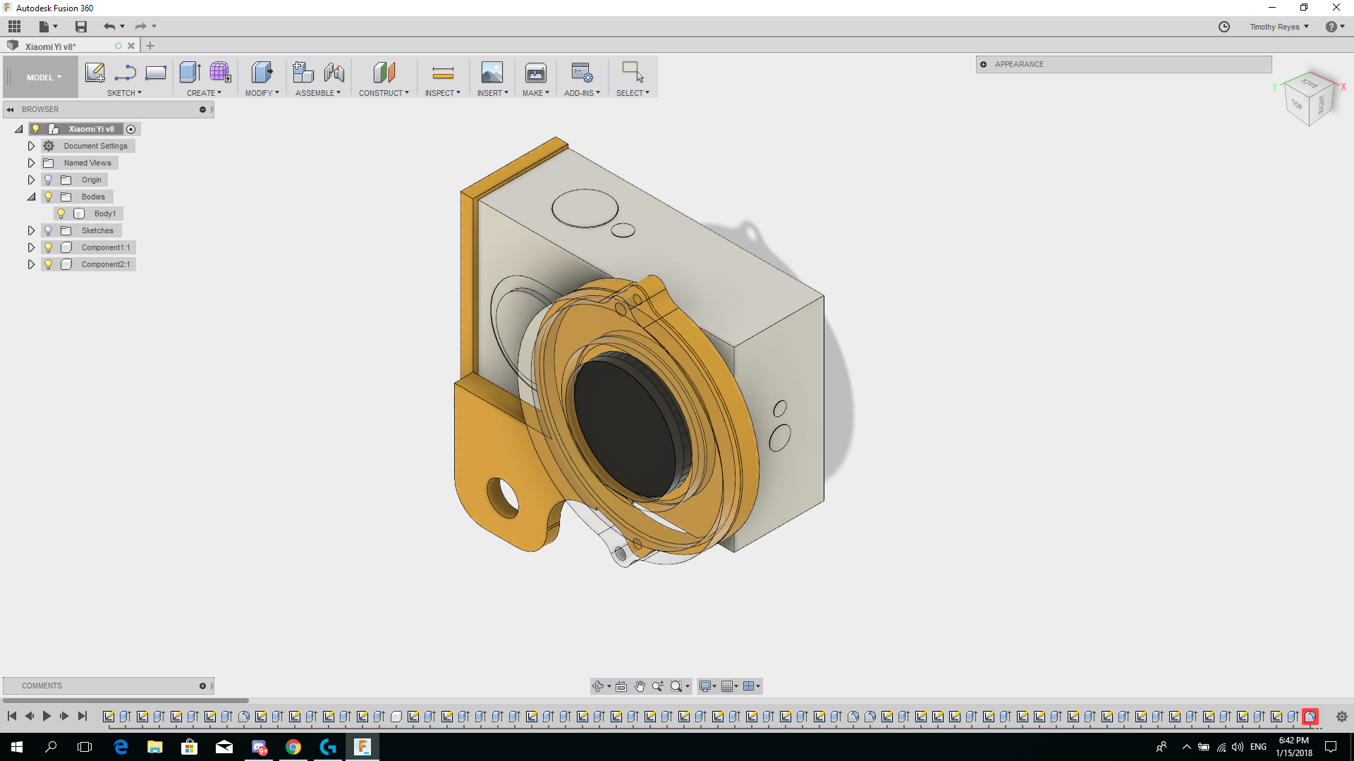The image size is (1354, 761).
Task: Click the Scripts and Add-Ins icon
Action: [582, 73]
